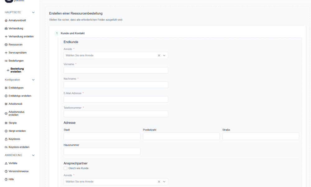Click the Verhandlung briefcase icon
Image resolution: width=311 pixels, height=187 pixels.
pos(6,29)
